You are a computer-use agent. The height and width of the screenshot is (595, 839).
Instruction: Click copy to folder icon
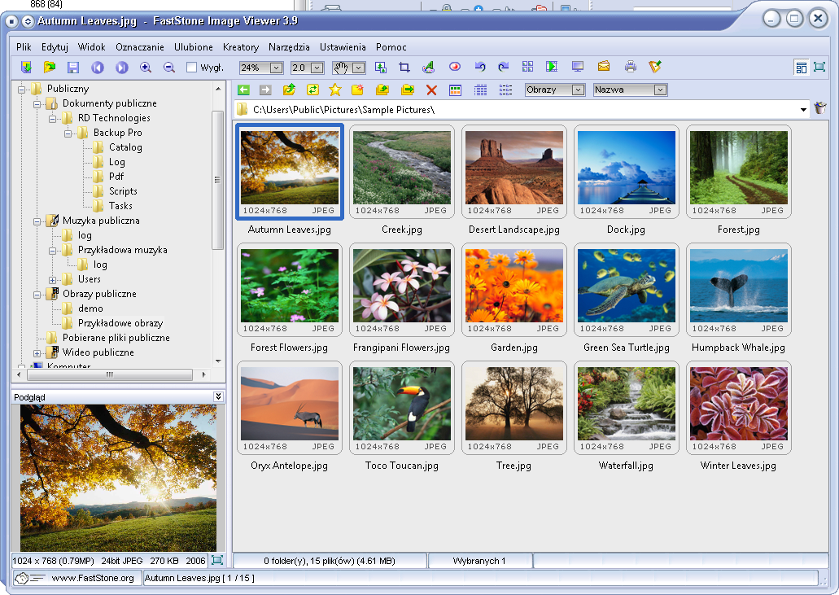pyautogui.click(x=382, y=90)
